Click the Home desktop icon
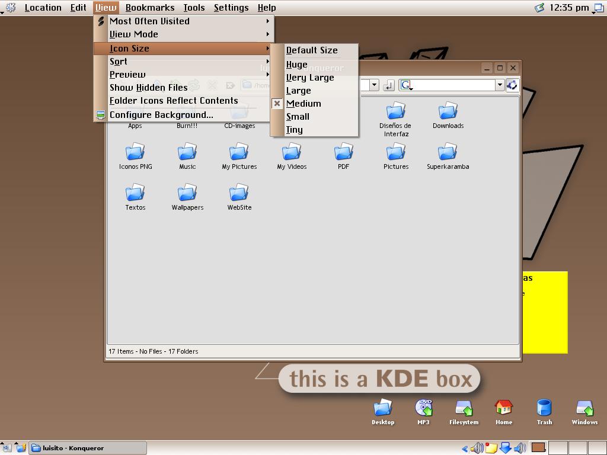 (x=504, y=412)
